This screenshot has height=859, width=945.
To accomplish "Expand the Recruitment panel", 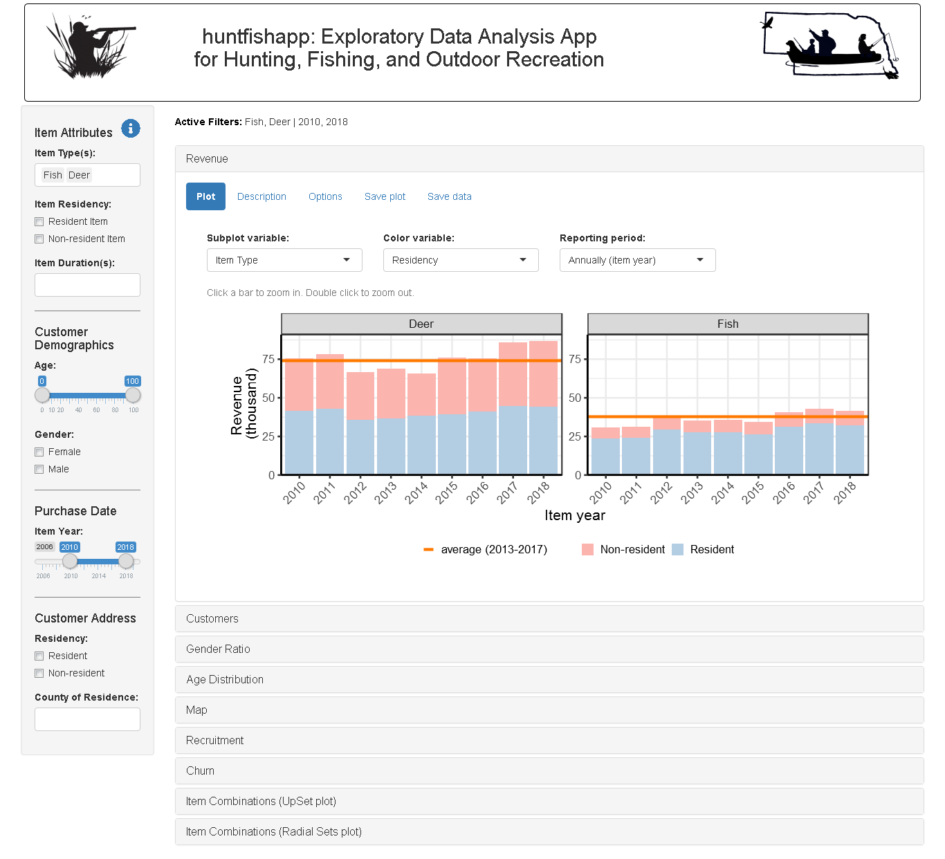I will click(549, 741).
